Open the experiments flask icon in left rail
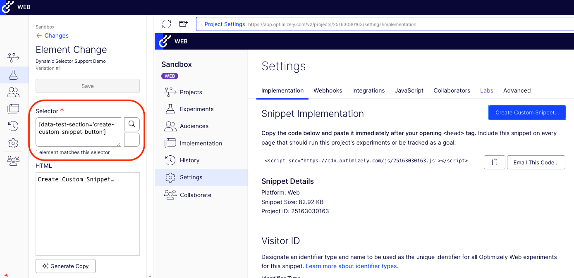Image resolution: width=574 pixels, height=278 pixels. coord(13,75)
